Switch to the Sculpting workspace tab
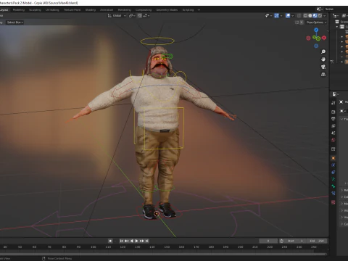 35,9
